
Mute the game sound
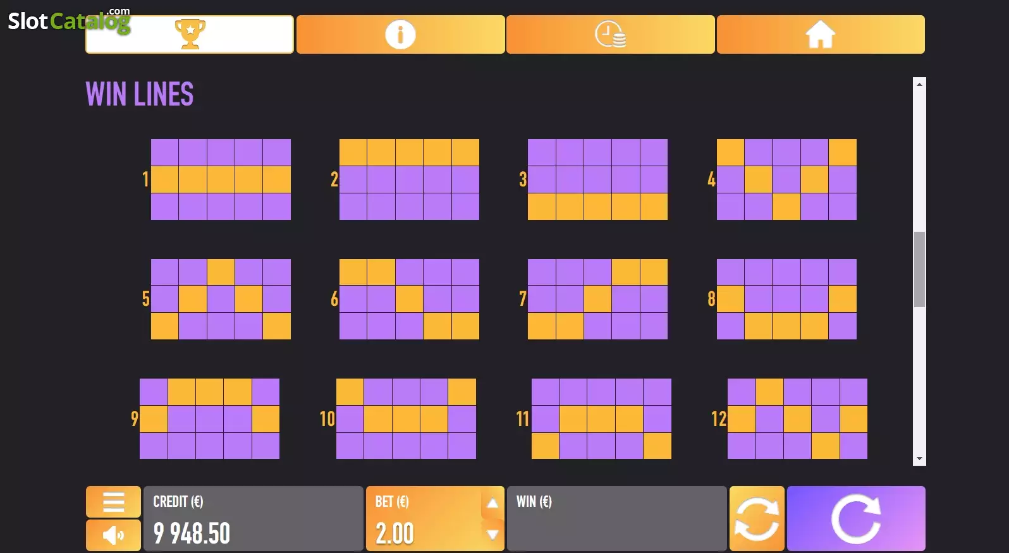click(113, 535)
